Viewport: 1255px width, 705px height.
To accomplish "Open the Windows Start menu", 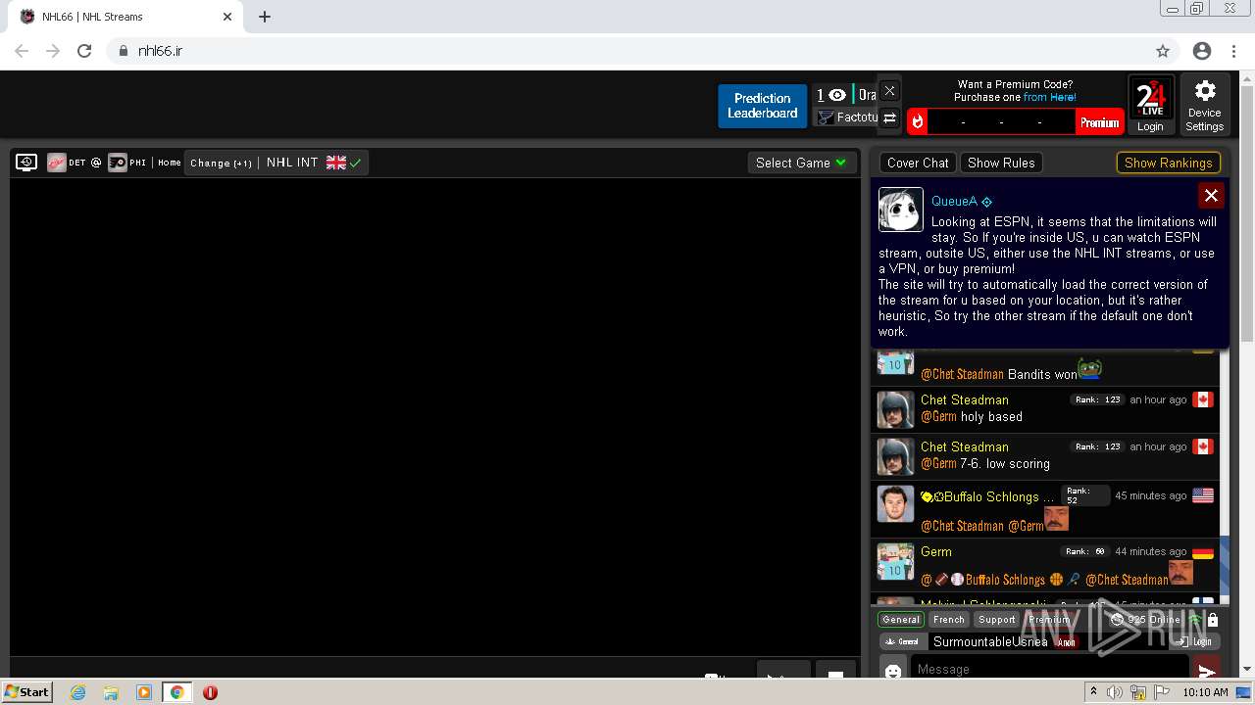I will click(x=27, y=692).
